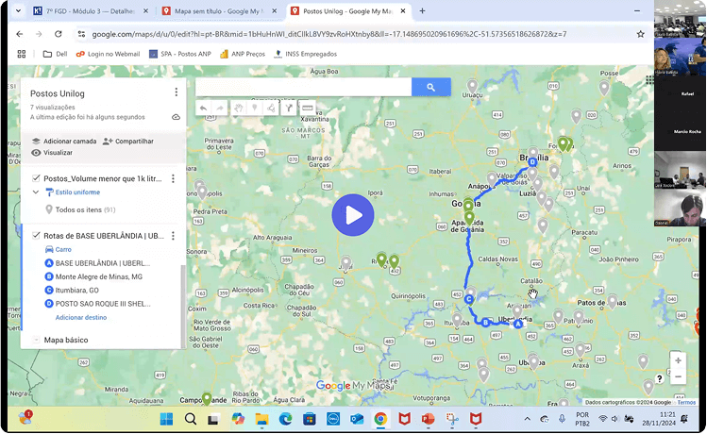707x434 pixels.
Task: Open File Explorer from the taskbar
Action: pyautogui.click(x=261, y=419)
